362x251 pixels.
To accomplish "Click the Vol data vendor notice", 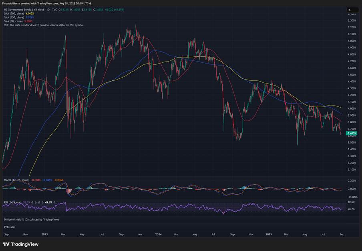I will pyautogui.click(x=44, y=25).
